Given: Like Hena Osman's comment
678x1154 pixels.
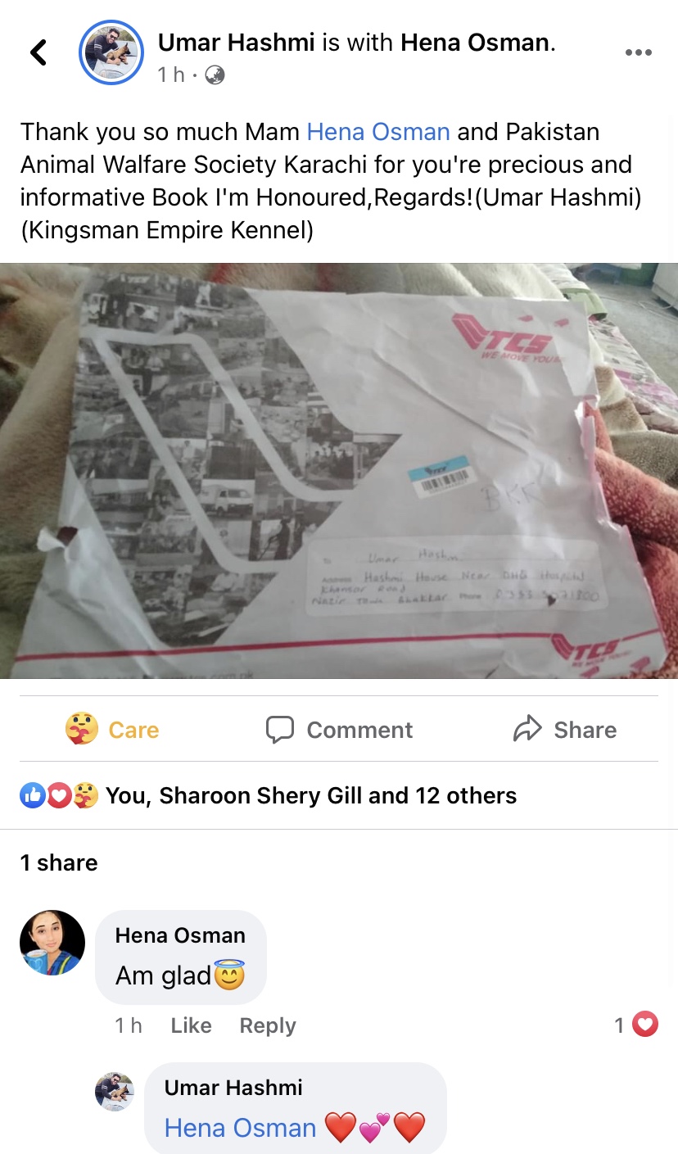Looking at the screenshot, I should (x=191, y=1025).
